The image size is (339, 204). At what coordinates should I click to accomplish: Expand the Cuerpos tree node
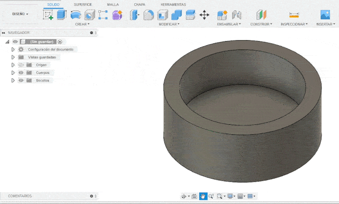[13, 73]
